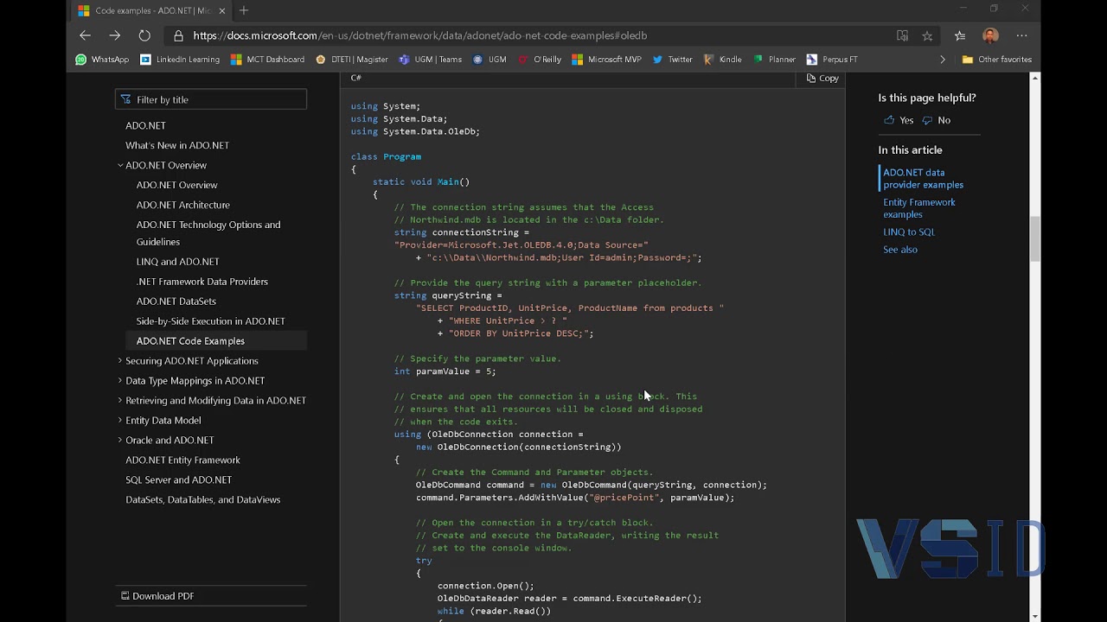Open Download PDF link
The height and width of the screenshot is (622, 1107).
click(157, 596)
